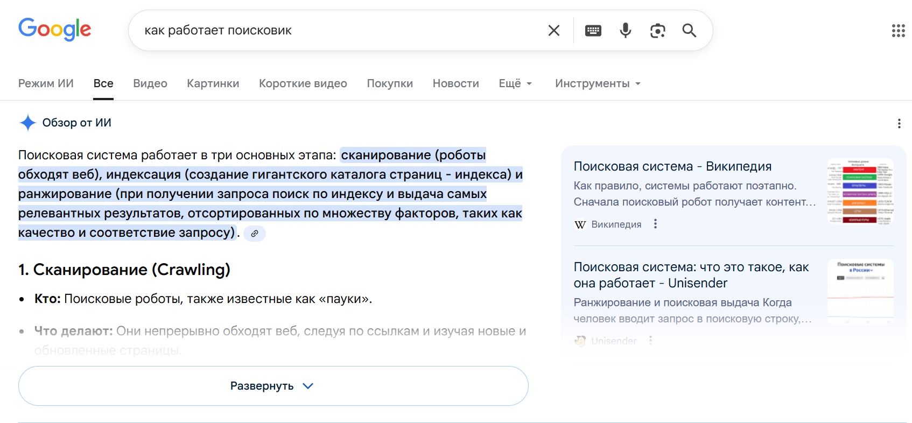
Task: Open Поисковая система - Википедия link
Action: click(672, 166)
